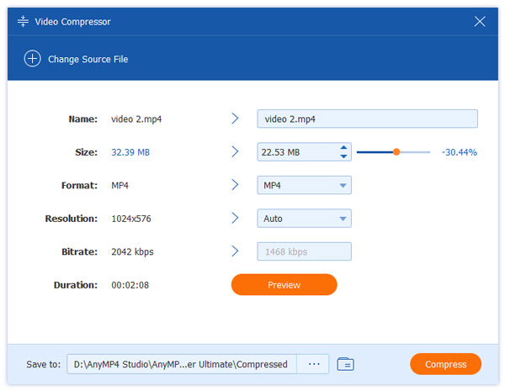Decrease size with the down stepper arrow
505x391 pixels.
[343, 156]
